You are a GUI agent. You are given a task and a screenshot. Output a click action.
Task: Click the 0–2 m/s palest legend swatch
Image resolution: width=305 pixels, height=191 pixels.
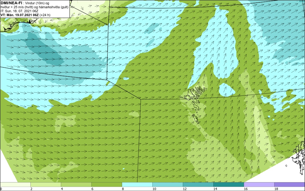pos(15,185)
